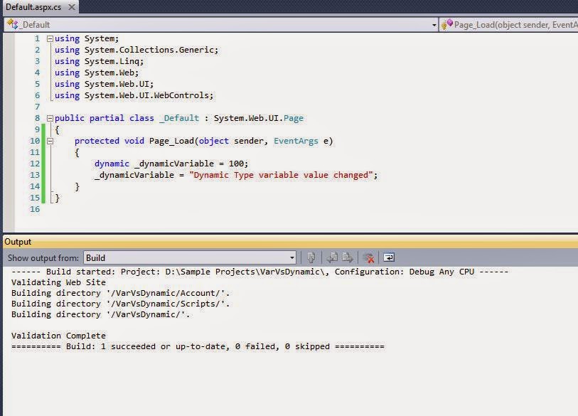Go to Next Message in Output

[347, 257]
